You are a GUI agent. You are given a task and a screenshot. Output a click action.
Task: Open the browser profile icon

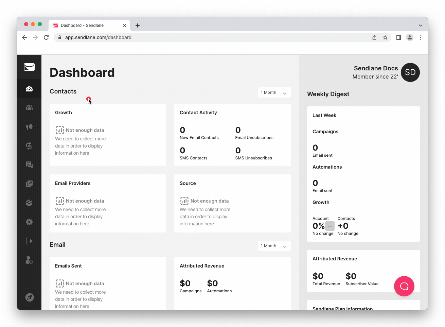410,37
